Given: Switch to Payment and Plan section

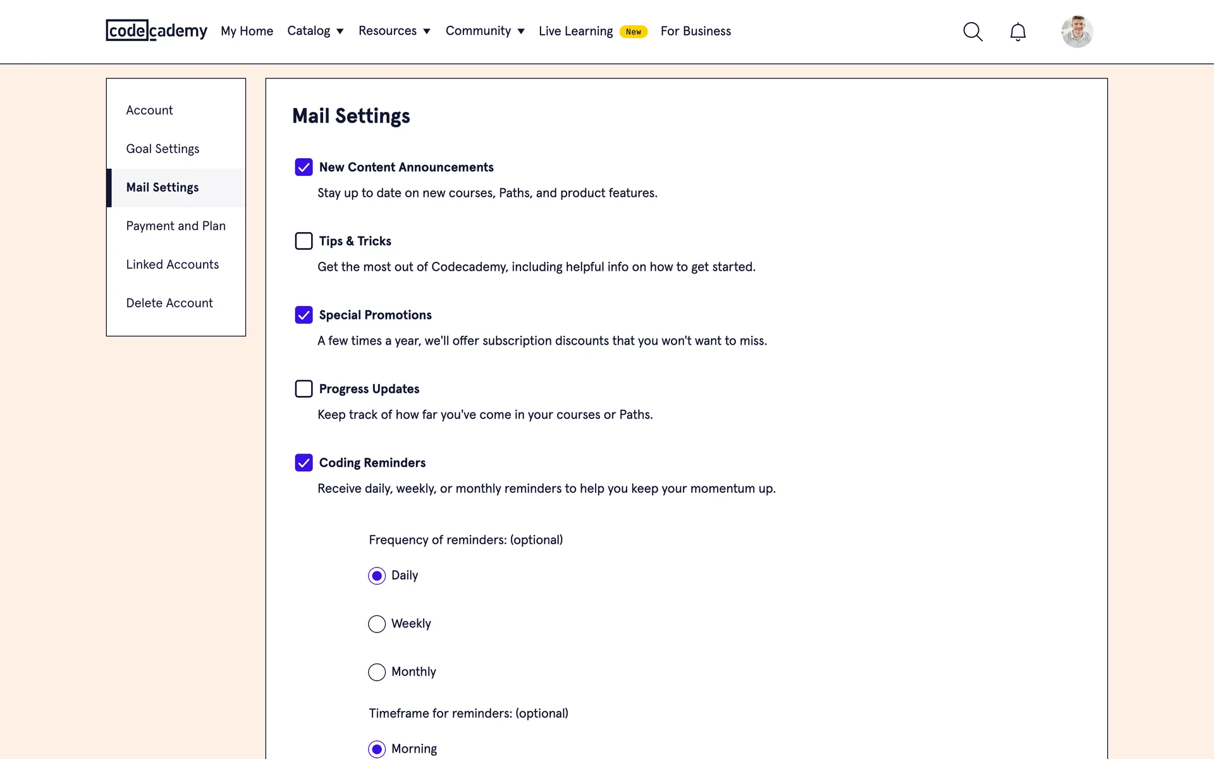Looking at the screenshot, I should pos(176,226).
